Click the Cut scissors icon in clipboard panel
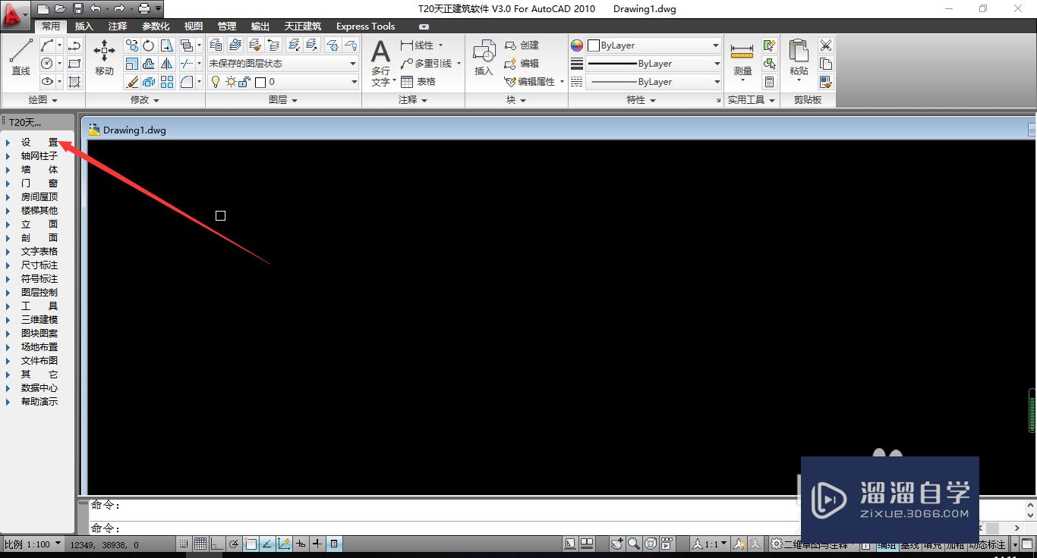 tap(826, 45)
